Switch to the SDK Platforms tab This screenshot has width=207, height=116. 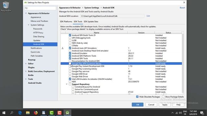pos(66,22)
